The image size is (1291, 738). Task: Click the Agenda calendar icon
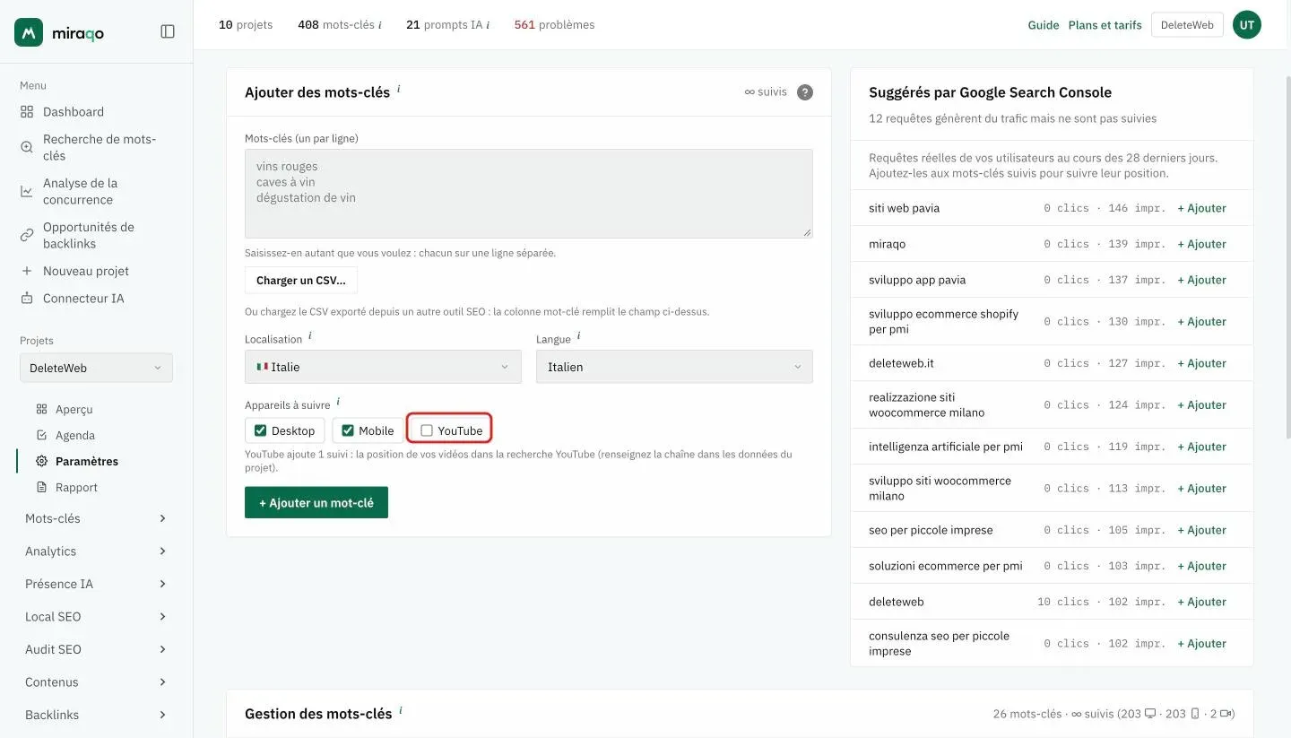pyautogui.click(x=41, y=435)
